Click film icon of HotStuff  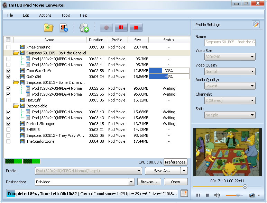click(22, 100)
